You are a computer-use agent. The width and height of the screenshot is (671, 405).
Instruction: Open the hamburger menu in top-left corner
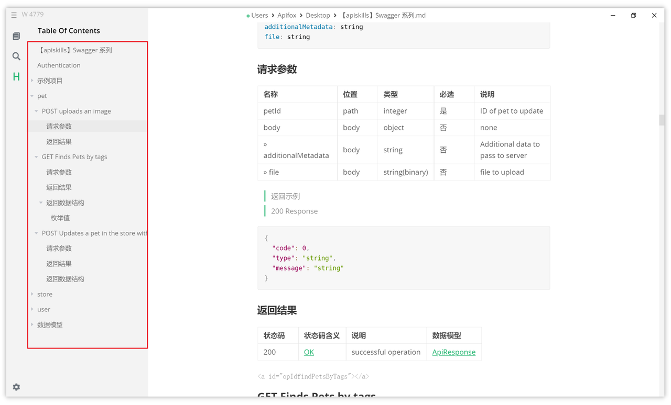coord(14,14)
